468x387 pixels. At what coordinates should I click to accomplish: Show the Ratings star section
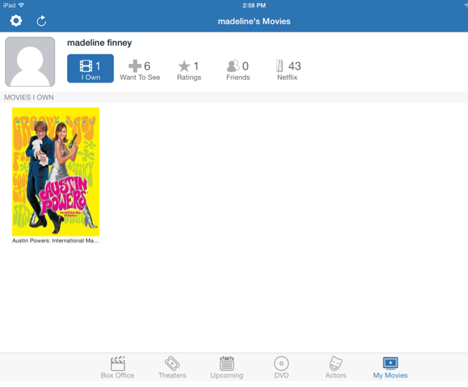click(x=189, y=69)
